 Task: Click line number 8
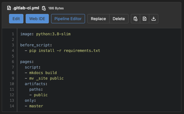tap(13, 73)
